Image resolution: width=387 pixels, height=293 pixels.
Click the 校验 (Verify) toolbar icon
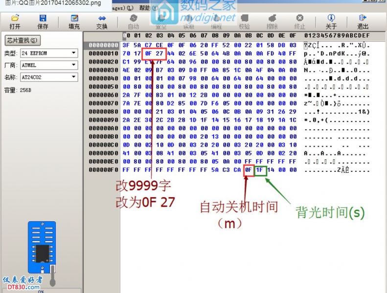[x=244, y=22]
